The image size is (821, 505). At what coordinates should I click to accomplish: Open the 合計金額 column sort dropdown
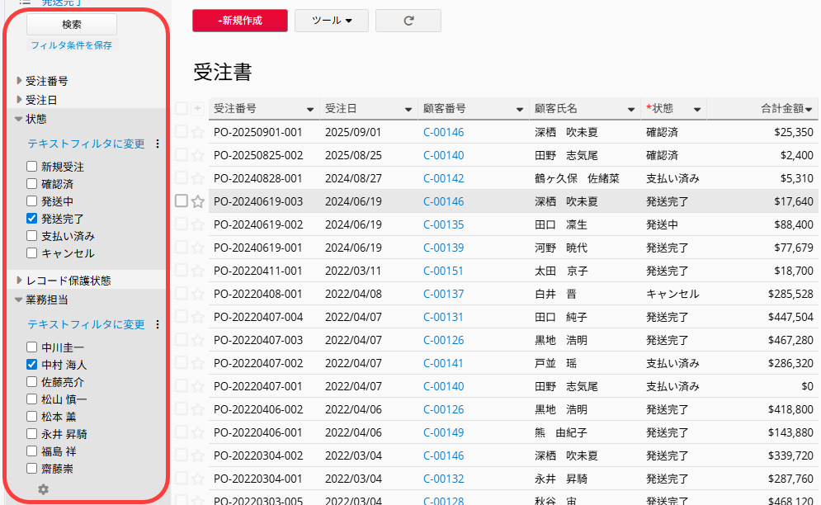coord(809,109)
